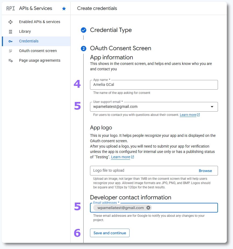Screen dimensions: 233x249
Task: Click the Enabled APIs & services icon
Action: 10,22
